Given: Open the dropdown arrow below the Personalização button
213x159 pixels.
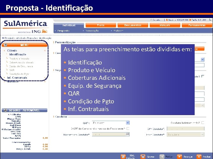Looking at the screenshot, I should coord(203,59).
